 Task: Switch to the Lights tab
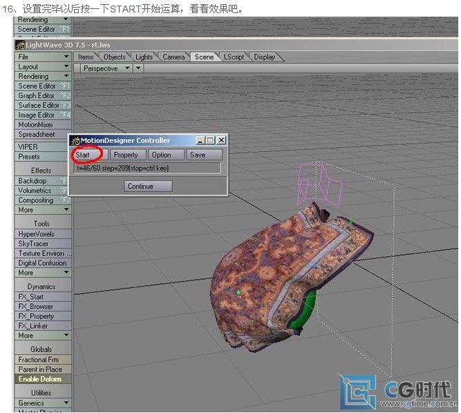pos(144,57)
